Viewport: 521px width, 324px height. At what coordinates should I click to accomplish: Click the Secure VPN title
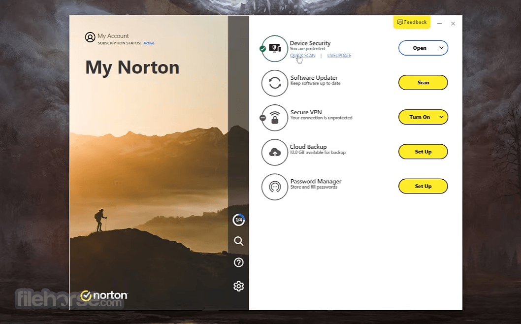[x=306, y=112]
